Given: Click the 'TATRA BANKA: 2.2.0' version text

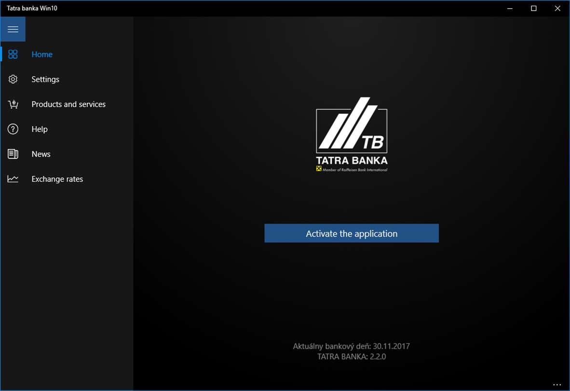Looking at the screenshot, I should tap(352, 356).
